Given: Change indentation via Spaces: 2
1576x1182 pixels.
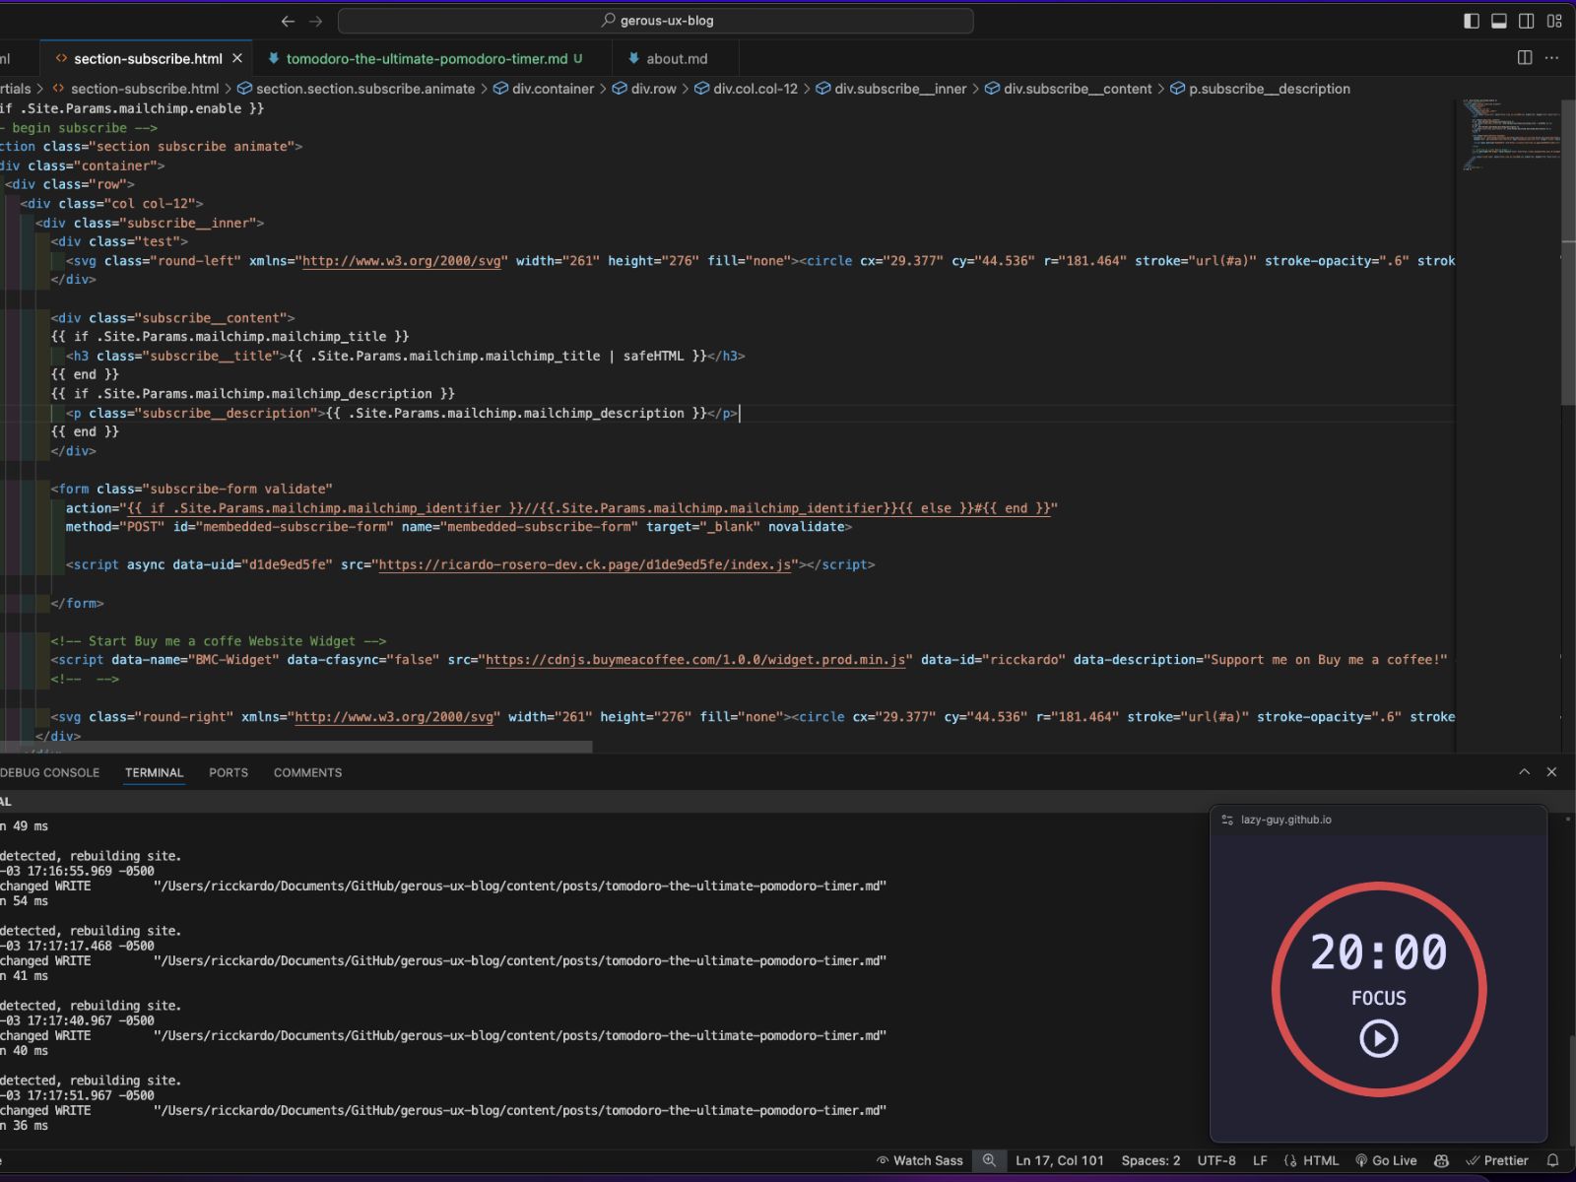Looking at the screenshot, I should [x=1150, y=1160].
